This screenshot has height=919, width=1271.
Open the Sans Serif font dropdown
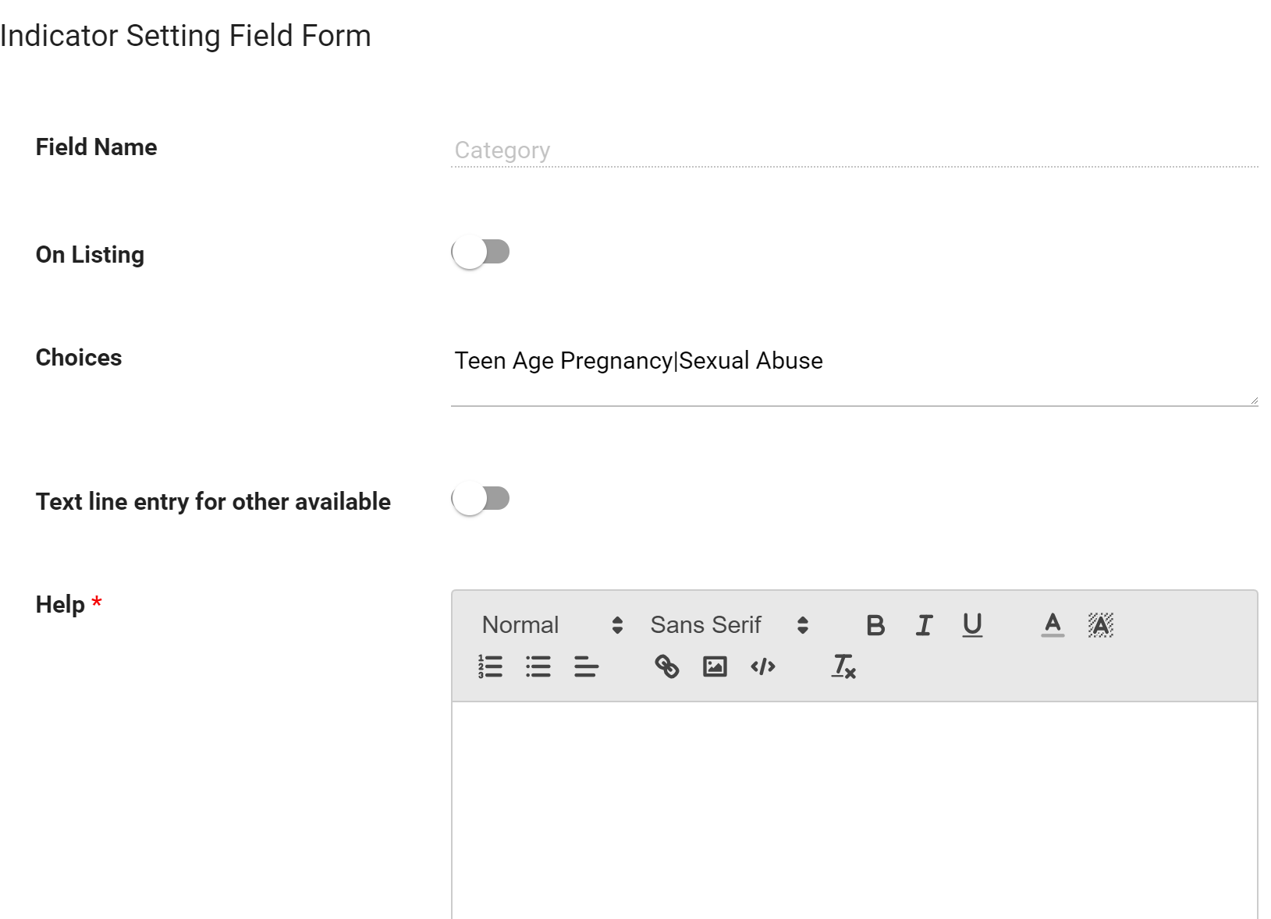pyautogui.click(x=730, y=625)
